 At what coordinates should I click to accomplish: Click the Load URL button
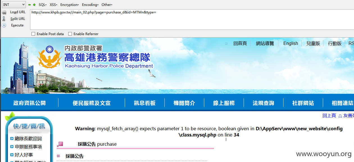pos(18,12)
